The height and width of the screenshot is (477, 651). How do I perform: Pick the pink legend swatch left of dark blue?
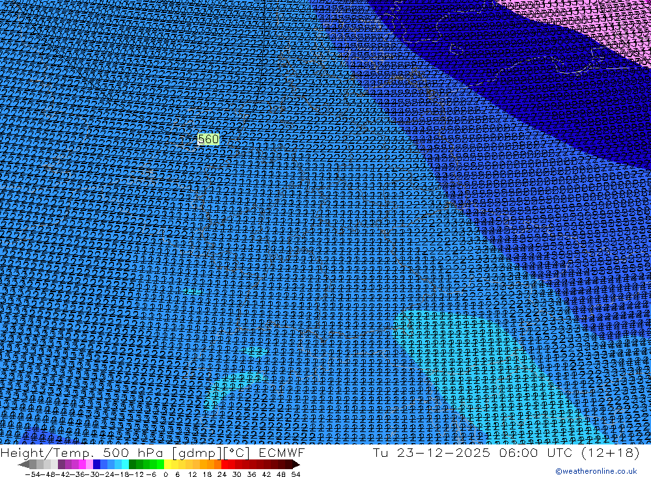coord(89,465)
